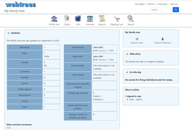The width and height of the screenshot is (192, 130).
Task: Click the Events statistic label
Action: (24, 101)
